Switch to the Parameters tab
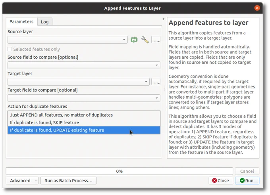The image size is (270, 195). click(21, 22)
